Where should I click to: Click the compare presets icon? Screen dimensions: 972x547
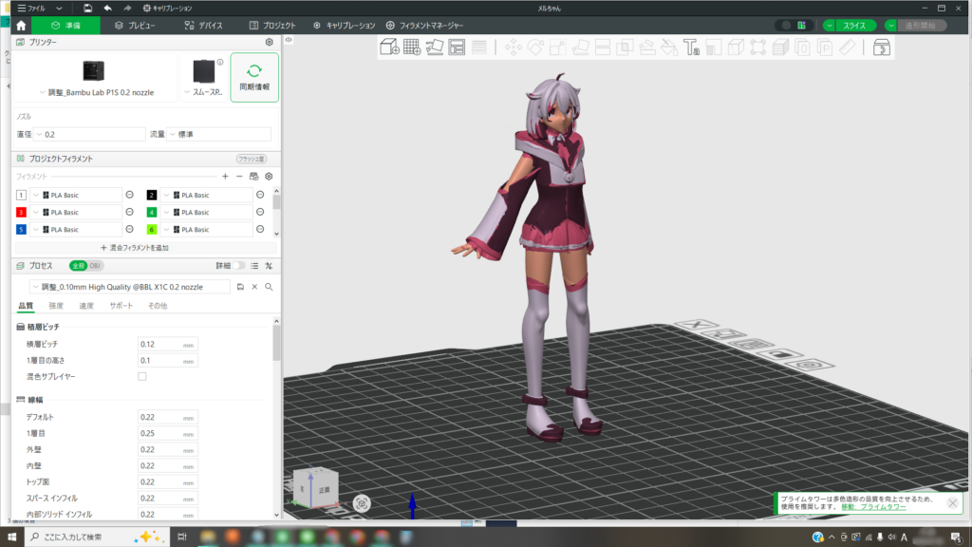click(x=269, y=266)
